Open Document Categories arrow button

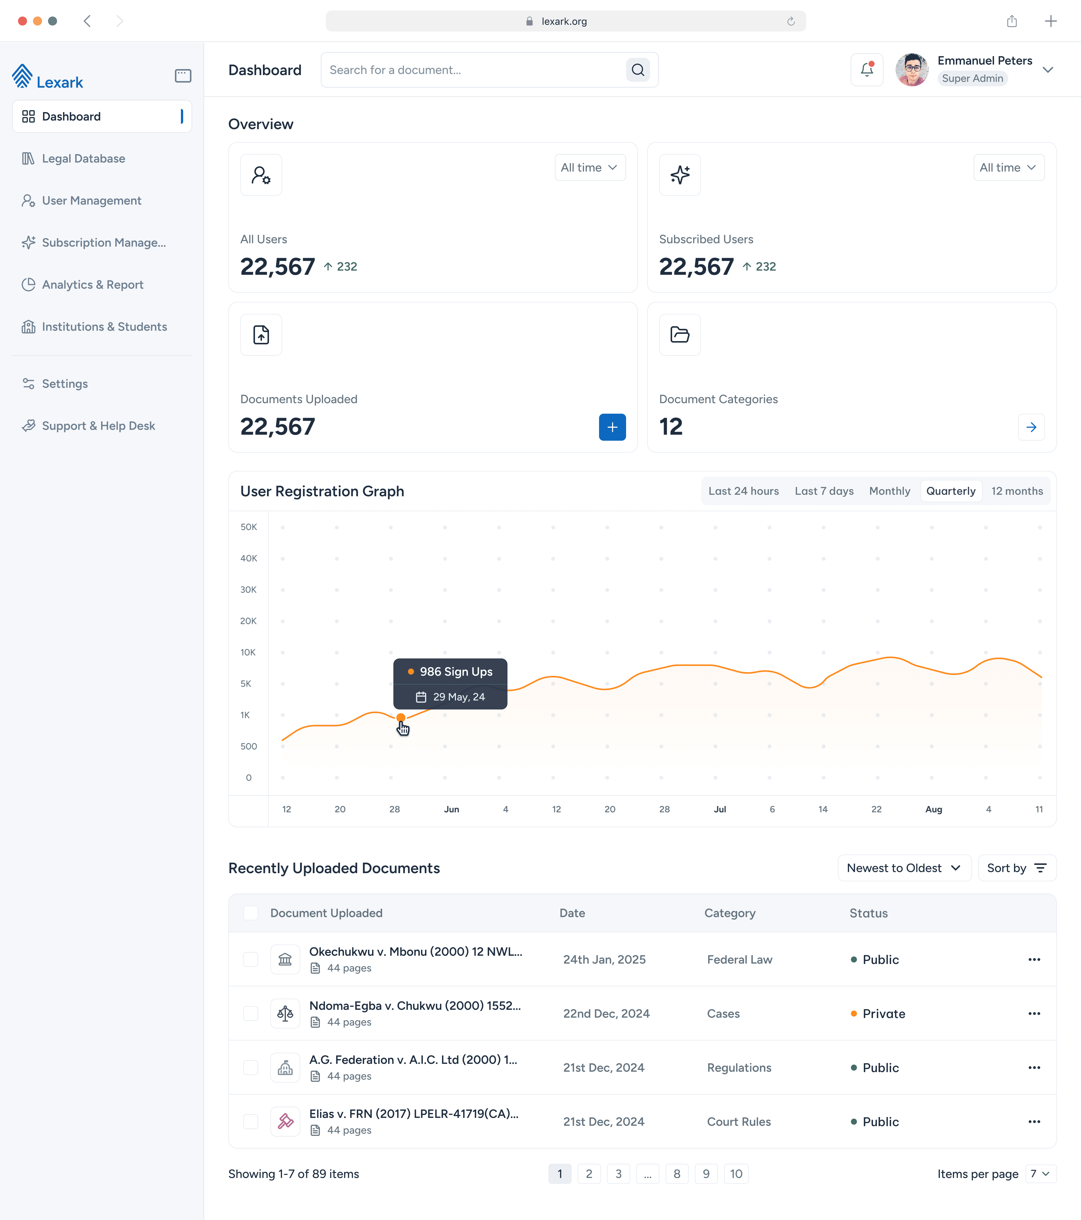coord(1031,427)
